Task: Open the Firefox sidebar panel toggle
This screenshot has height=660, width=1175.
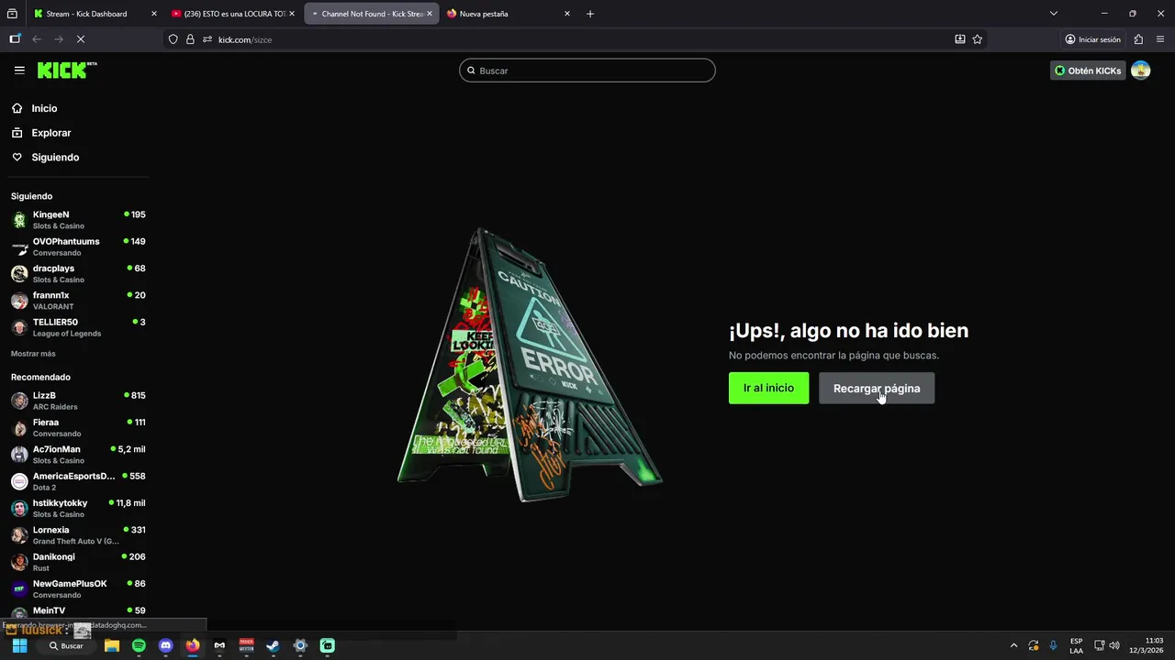Action: click(x=15, y=39)
